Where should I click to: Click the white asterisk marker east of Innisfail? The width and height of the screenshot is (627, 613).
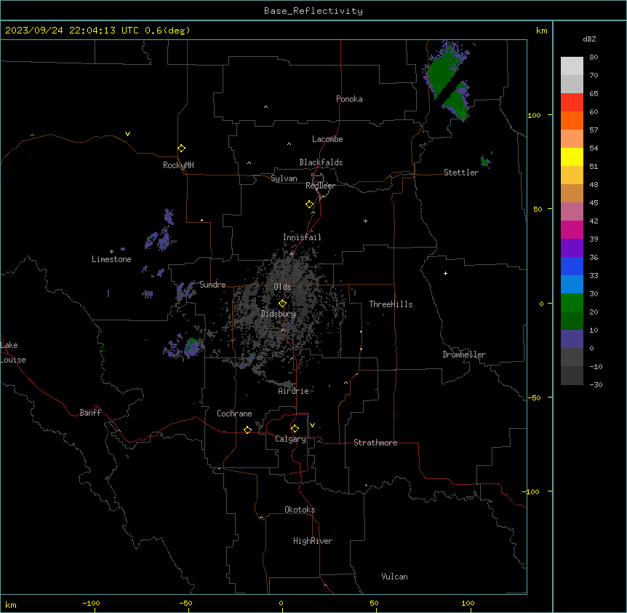[365, 221]
